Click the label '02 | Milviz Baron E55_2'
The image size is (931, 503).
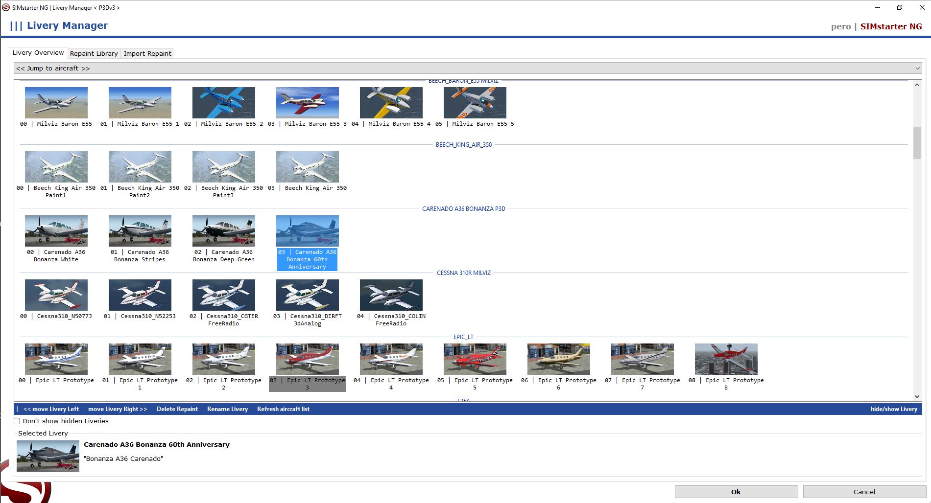[224, 124]
